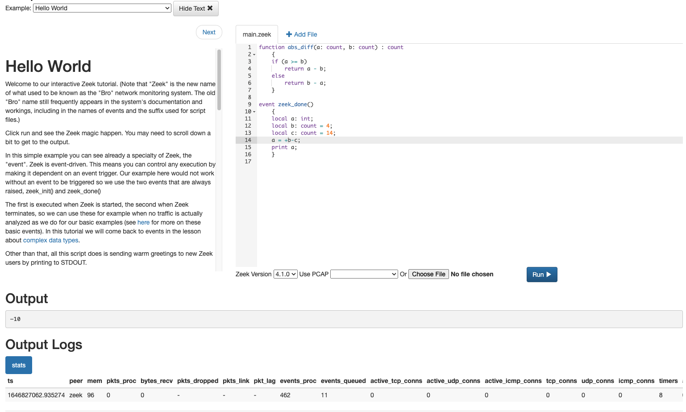Click line number 9 in gutter
The width and height of the screenshot is (686, 412).
(x=249, y=104)
